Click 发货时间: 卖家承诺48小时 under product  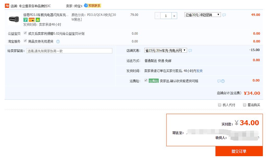pyautogui.click(x=42, y=24)
